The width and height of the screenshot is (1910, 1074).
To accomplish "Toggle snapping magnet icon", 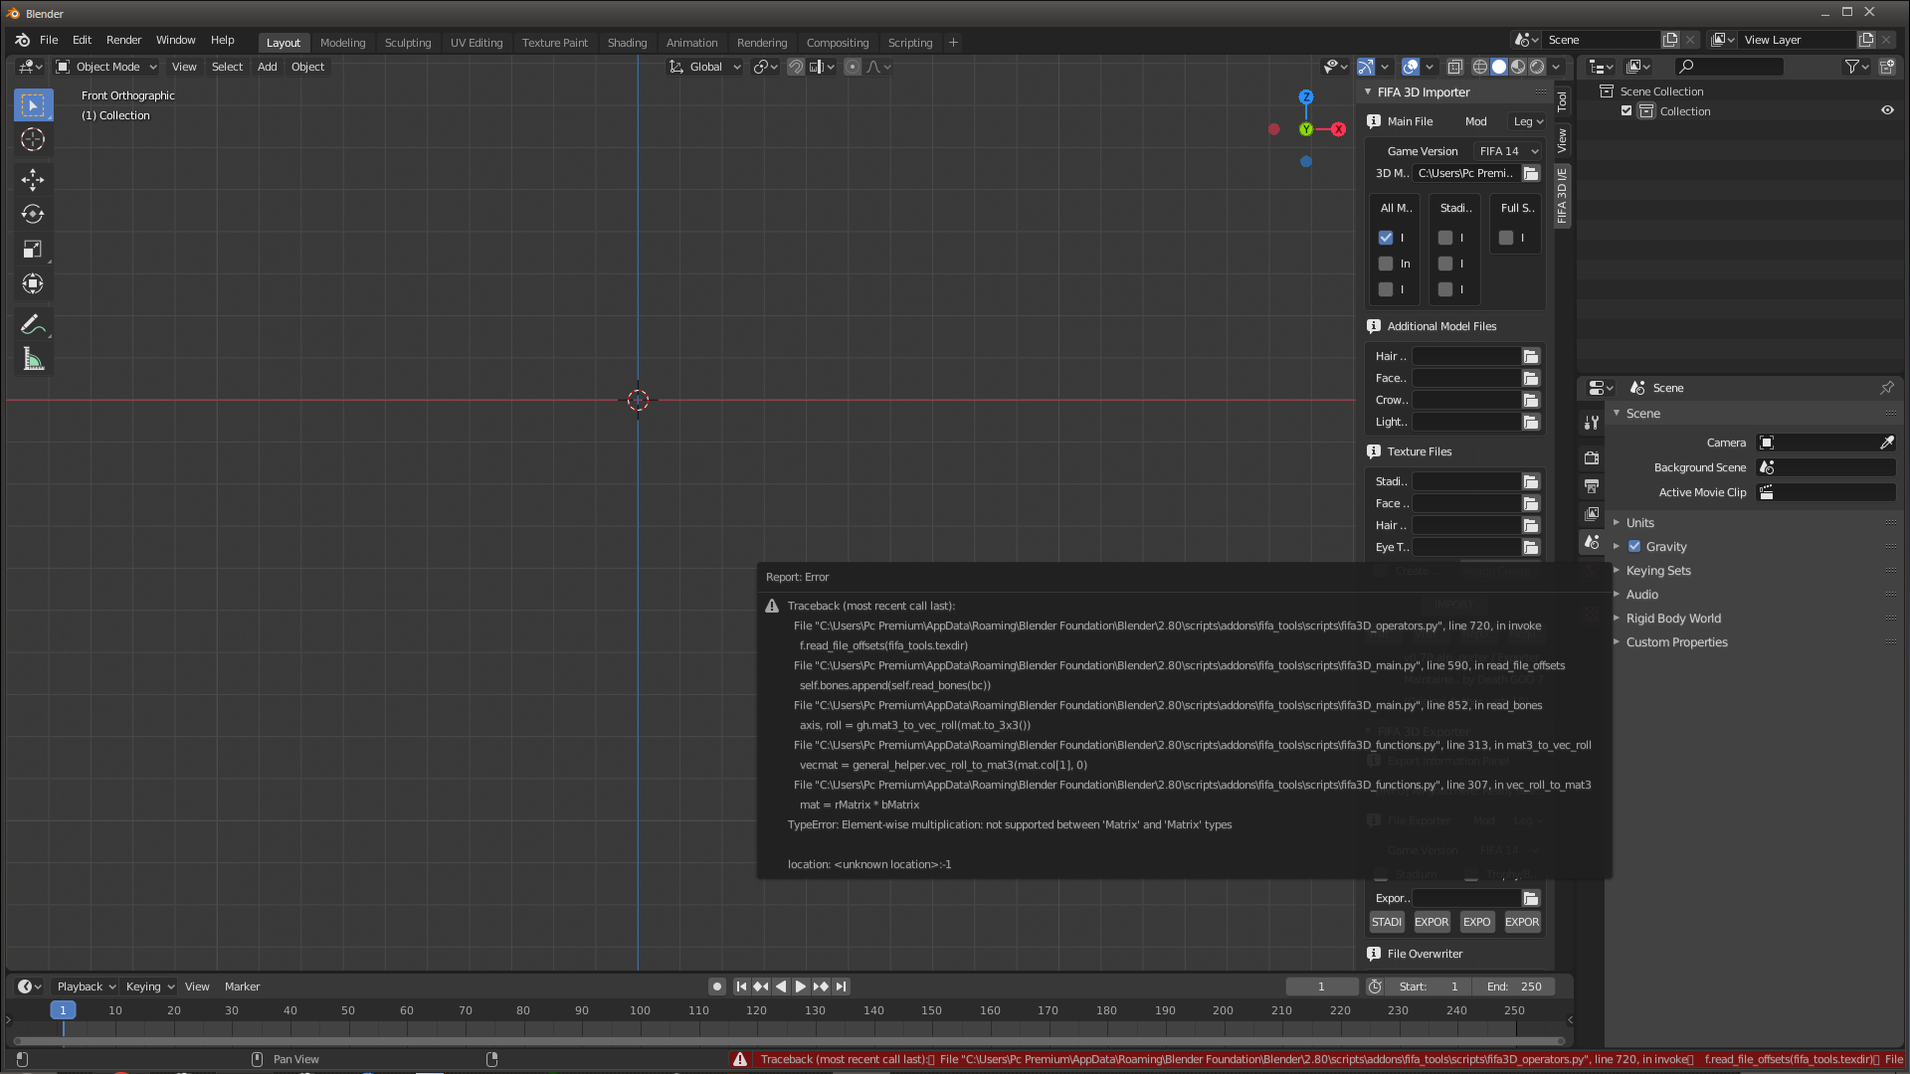I will point(796,67).
